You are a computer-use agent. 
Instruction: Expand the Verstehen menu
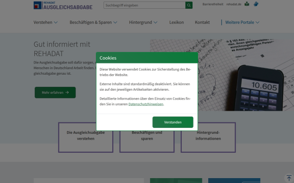tap(46, 22)
